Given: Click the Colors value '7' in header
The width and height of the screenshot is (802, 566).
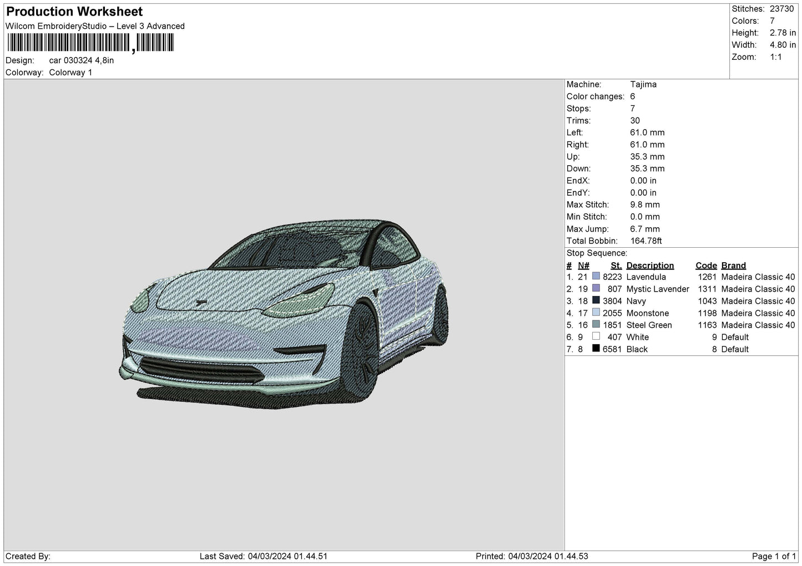Looking at the screenshot, I should coord(773,21).
